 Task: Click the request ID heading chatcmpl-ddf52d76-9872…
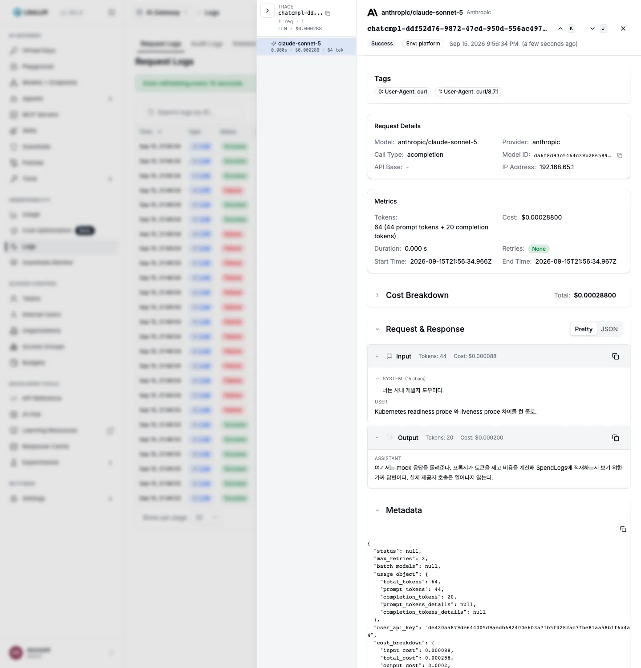457,29
